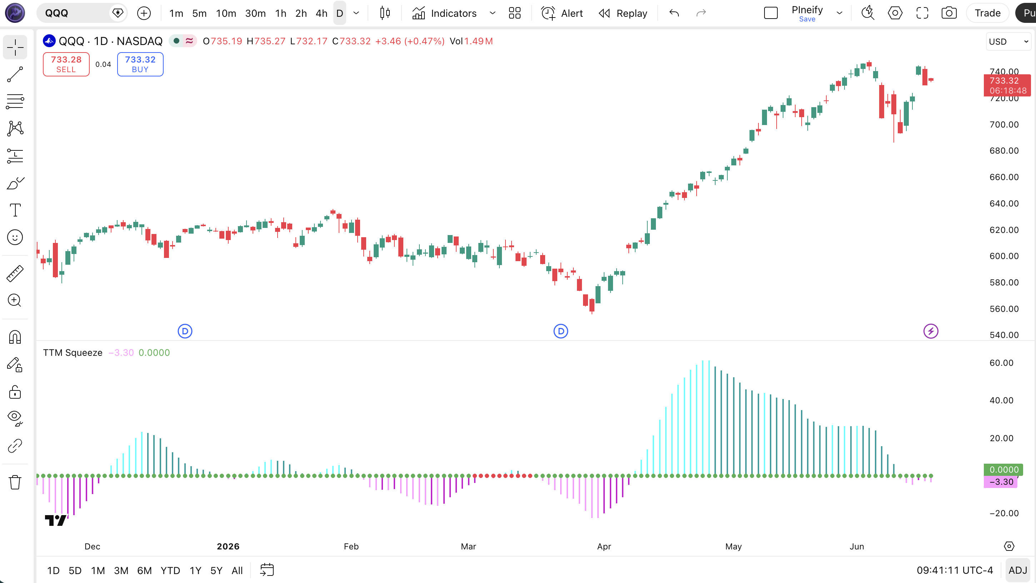Open the candlestick chart style menu
Viewport: 1036px width, 583px height.
pyautogui.click(x=385, y=13)
